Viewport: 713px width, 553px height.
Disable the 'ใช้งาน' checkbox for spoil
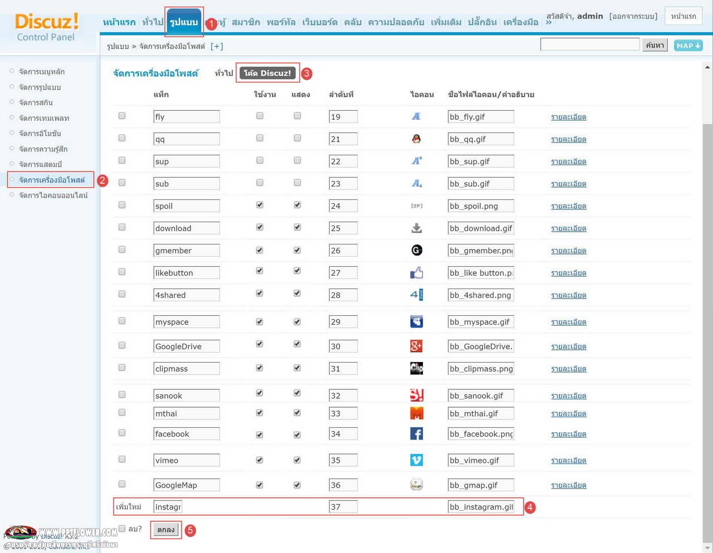pos(260,205)
